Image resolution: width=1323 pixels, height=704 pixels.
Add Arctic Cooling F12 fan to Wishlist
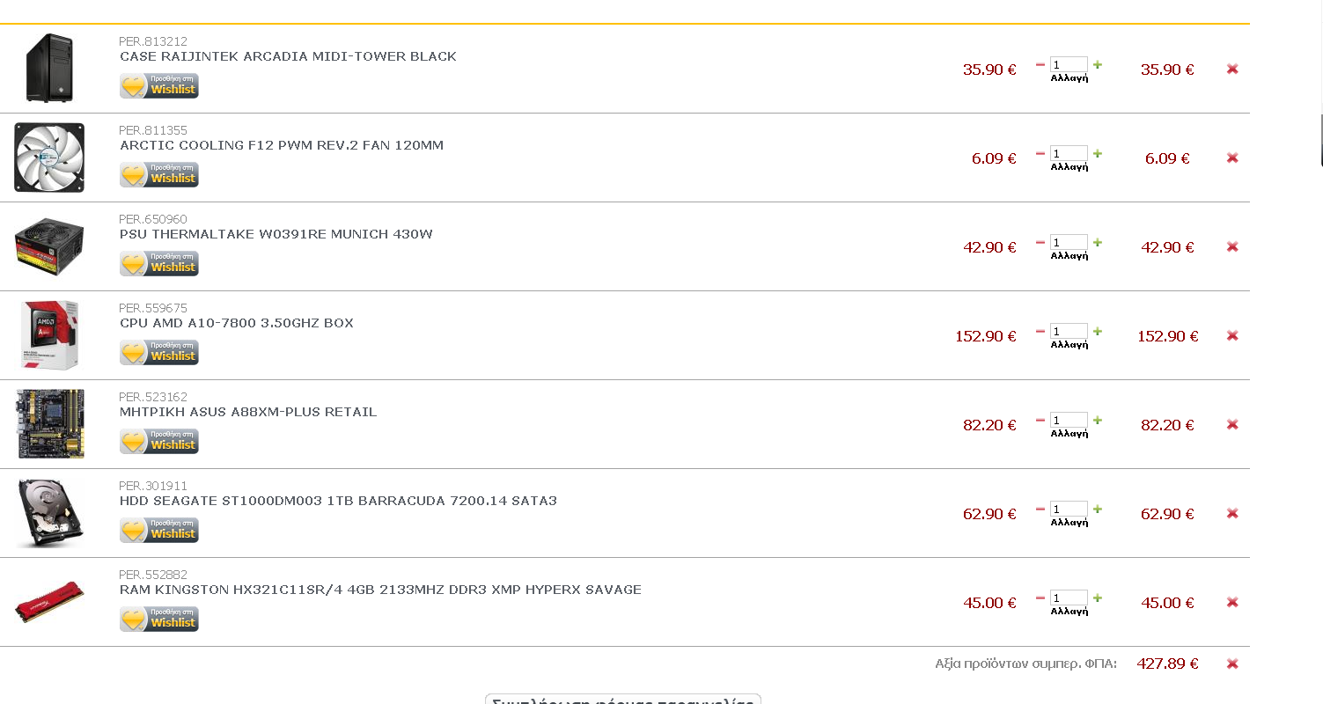(x=159, y=175)
